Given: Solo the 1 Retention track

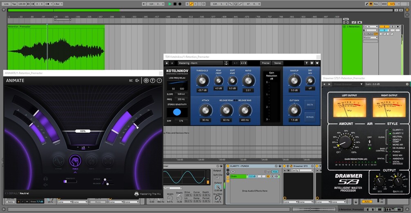Looking at the screenshot, I should coord(392,27).
